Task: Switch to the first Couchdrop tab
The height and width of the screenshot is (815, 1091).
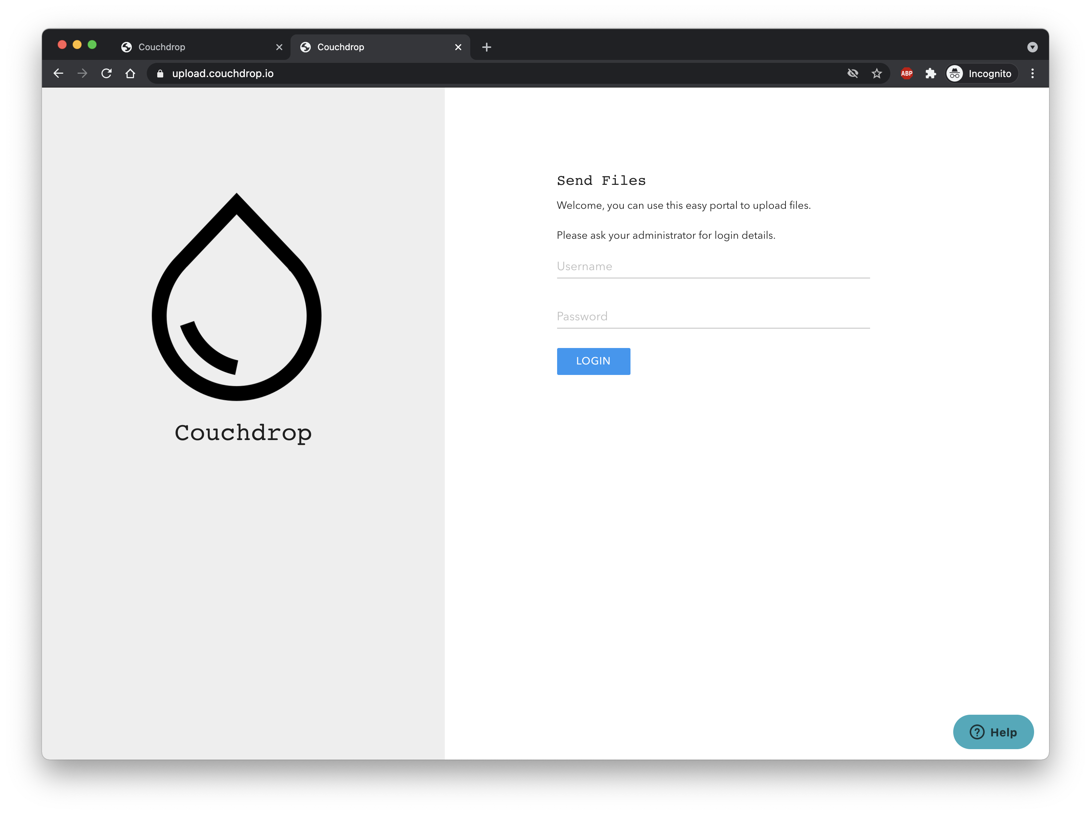Action: tap(201, 47)
